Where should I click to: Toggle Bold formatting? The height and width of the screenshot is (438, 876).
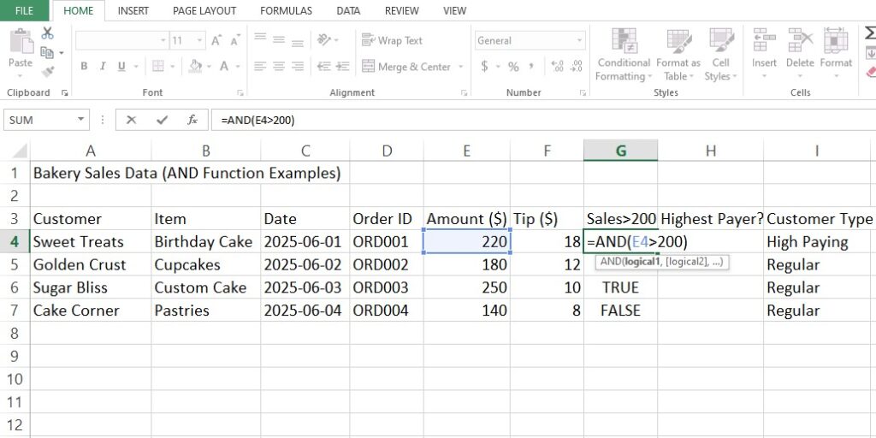(84, 67)
